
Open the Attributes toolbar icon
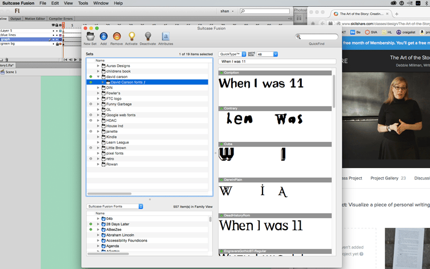(166, 36)
